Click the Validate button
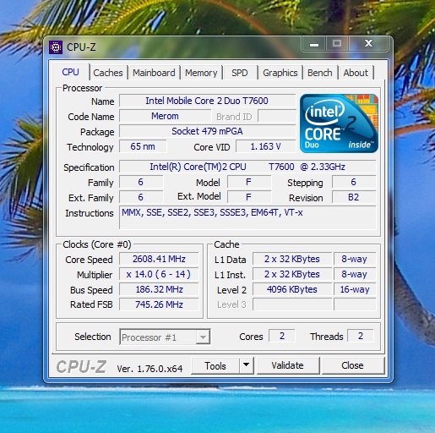435x433 pixels. click(288, 365)
